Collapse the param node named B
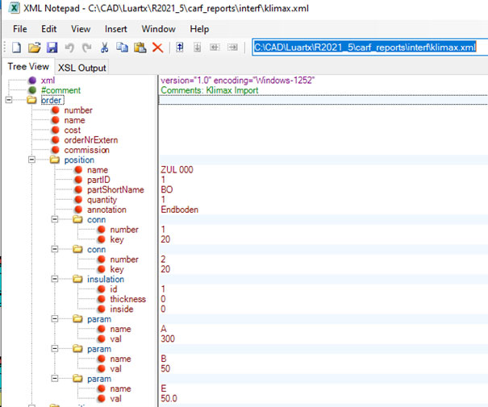488x407 pixels. pos(55,348)
